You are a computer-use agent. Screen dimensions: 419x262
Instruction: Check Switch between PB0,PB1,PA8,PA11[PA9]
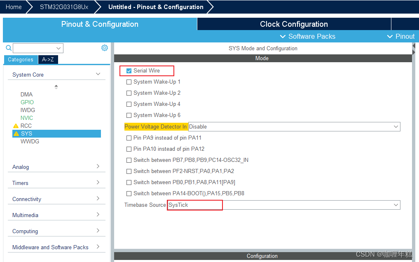point(129,182)
